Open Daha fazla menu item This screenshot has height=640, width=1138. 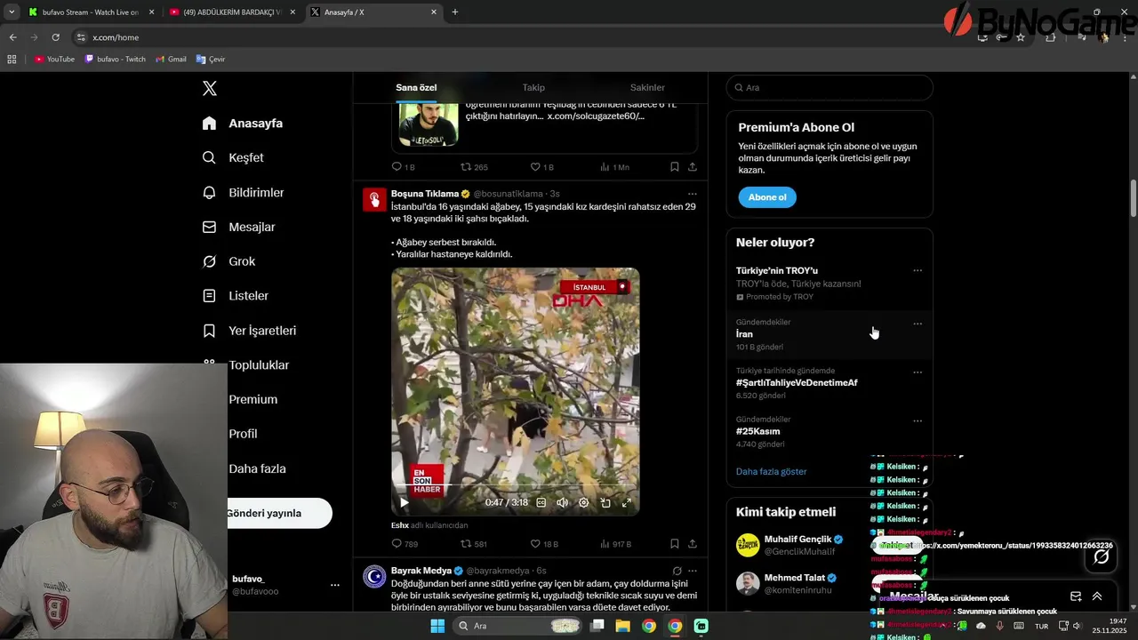tap(257, 468)
